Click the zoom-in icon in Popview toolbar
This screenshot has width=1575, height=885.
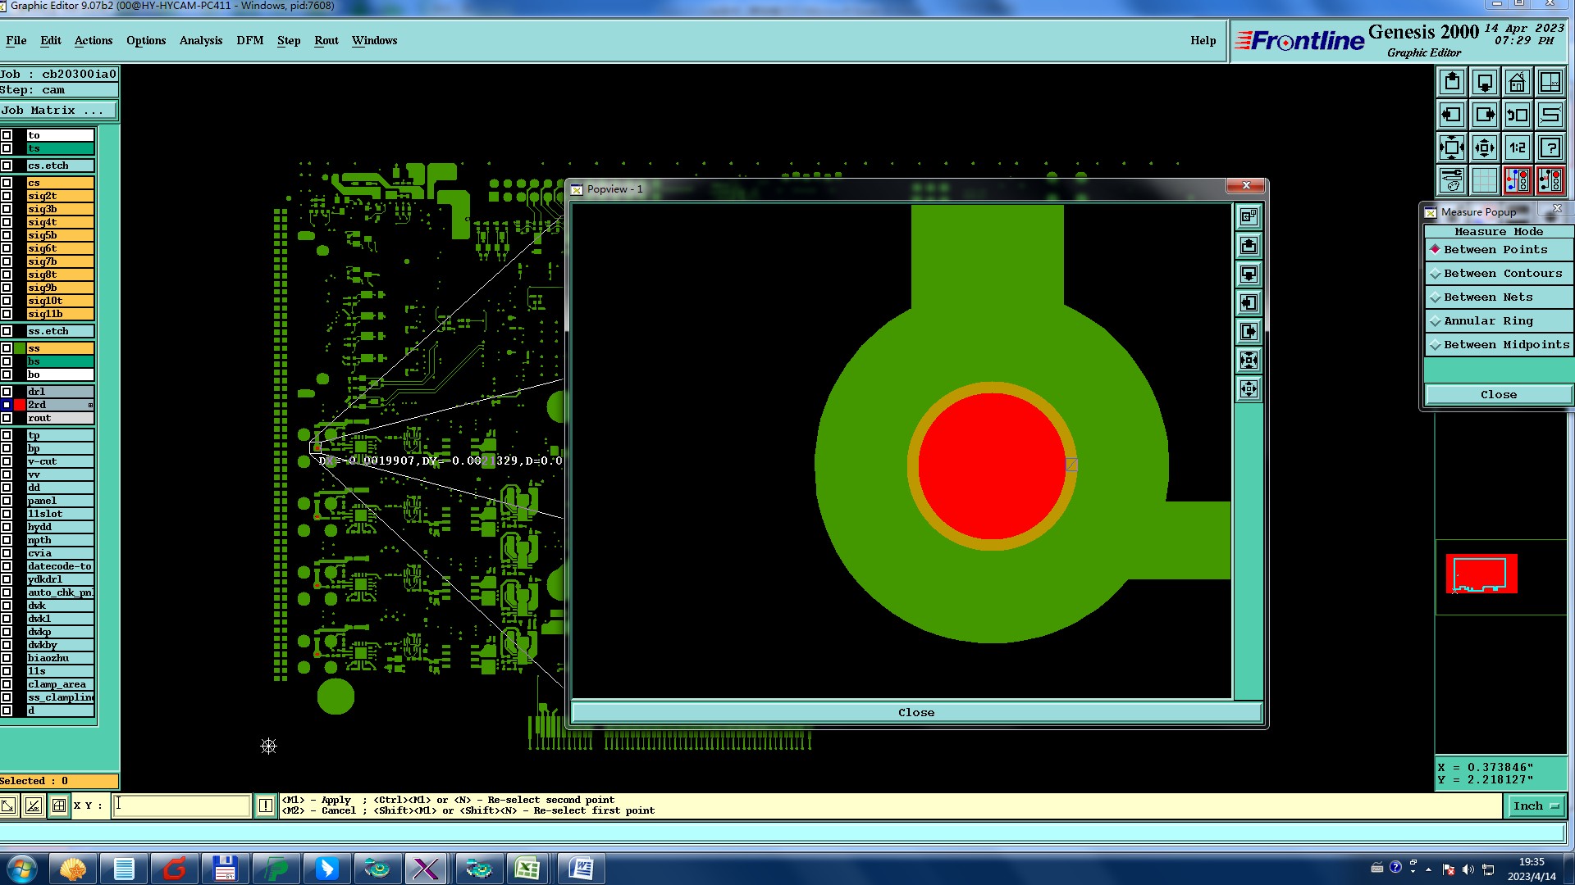(x=1249, y=361)
